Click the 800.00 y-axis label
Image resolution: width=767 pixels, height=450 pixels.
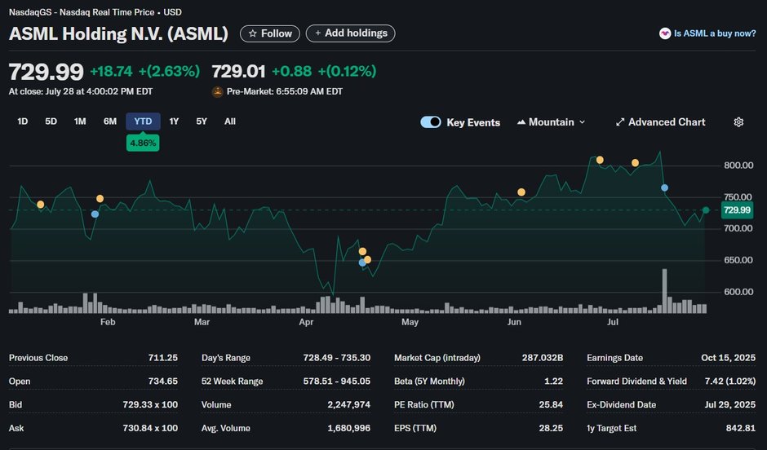click(x=738, y=165)
